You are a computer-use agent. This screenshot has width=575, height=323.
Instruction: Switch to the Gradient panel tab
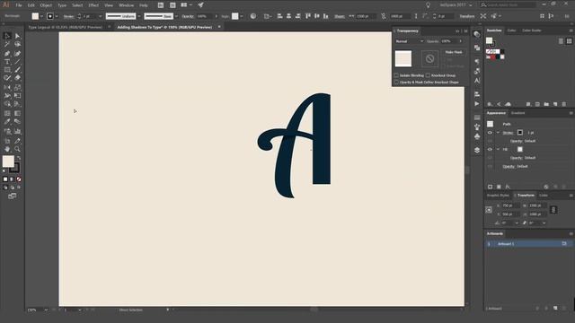[517, 113]
